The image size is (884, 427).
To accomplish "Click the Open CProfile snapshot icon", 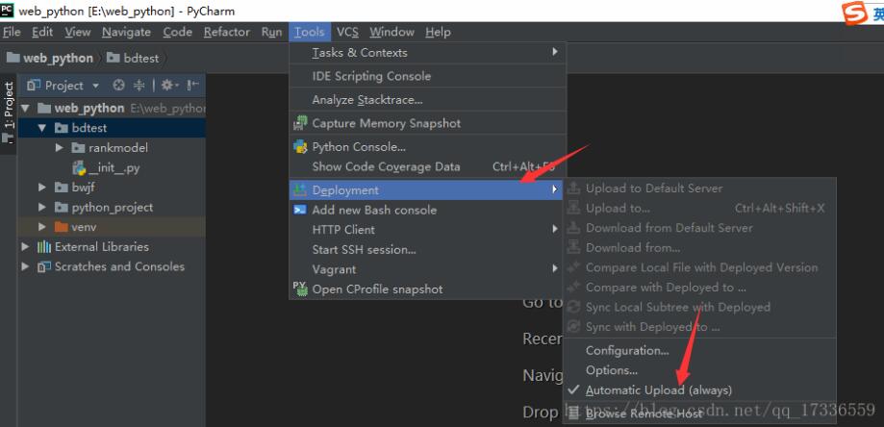I will (300, 289).
